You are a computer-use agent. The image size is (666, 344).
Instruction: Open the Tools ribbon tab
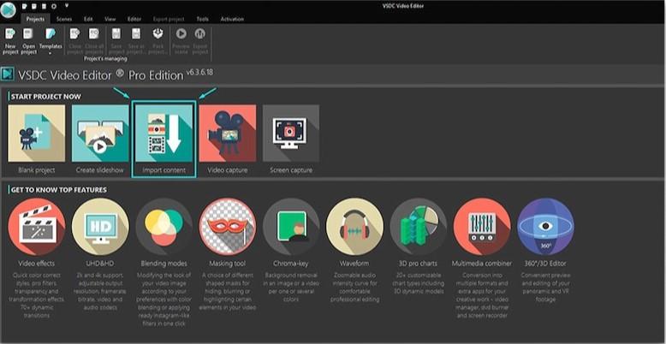[203, 19]
